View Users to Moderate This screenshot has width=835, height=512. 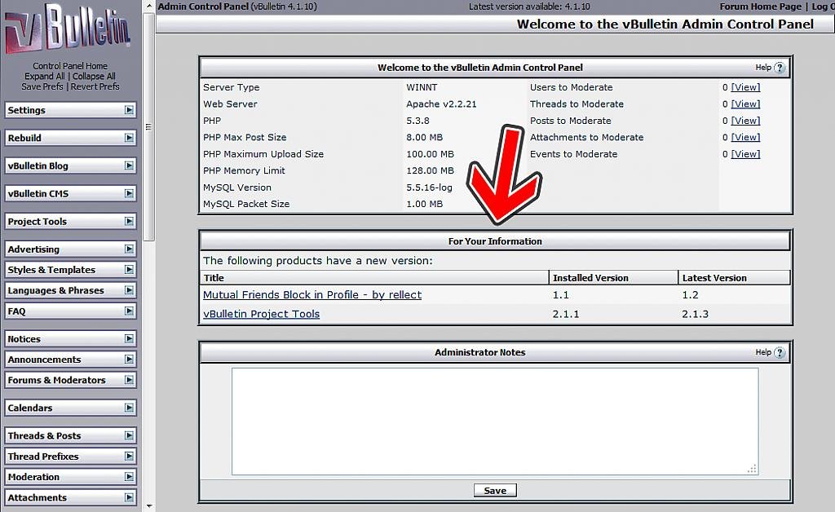point(745,87)
